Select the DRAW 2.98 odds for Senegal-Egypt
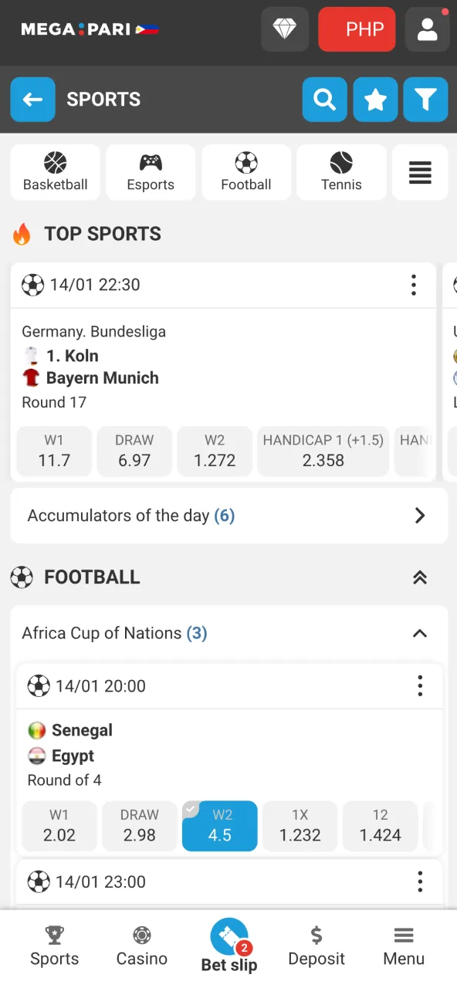Screen dimensions: 457x988 (139, 826)
